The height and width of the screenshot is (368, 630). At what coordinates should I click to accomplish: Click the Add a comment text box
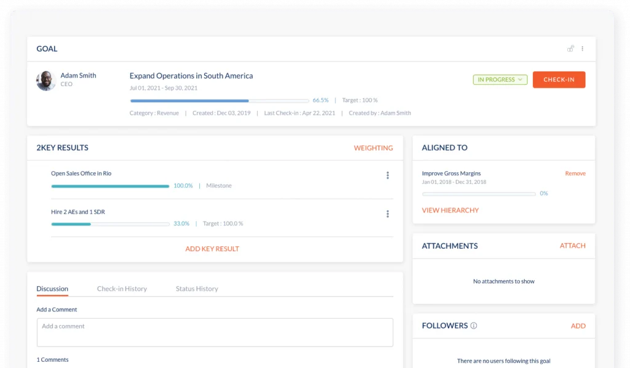pos(215,332)
